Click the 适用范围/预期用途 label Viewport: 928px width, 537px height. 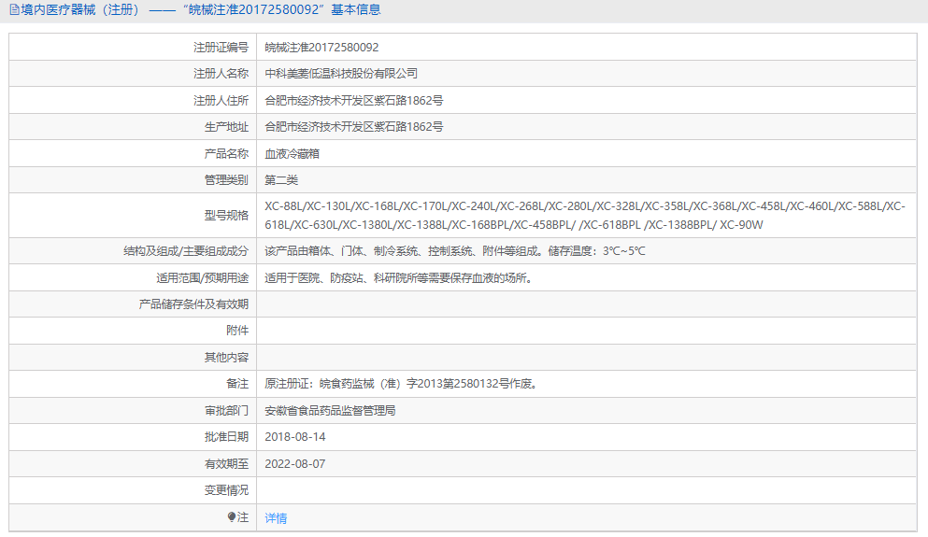point(203,278)
